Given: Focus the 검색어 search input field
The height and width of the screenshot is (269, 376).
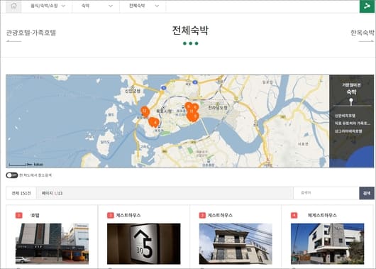Looking at the screenshot, I should (326, 193).
